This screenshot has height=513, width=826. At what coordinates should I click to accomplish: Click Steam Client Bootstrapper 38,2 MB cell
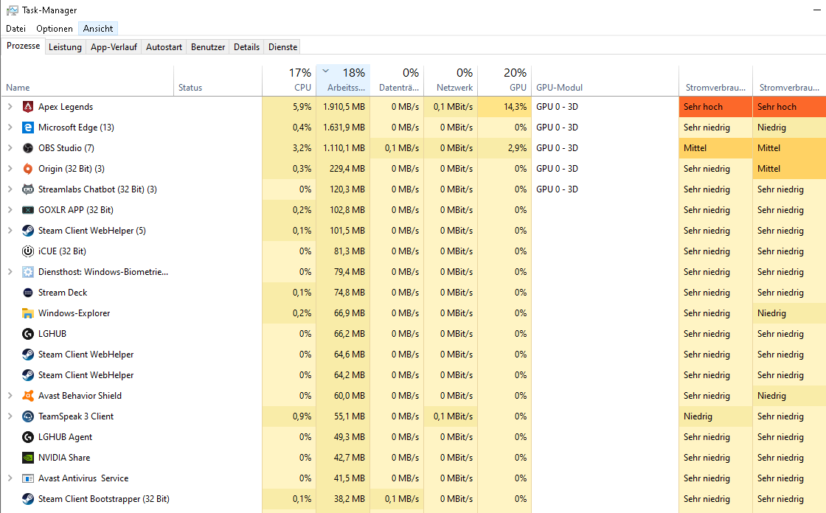pos(343,499)
